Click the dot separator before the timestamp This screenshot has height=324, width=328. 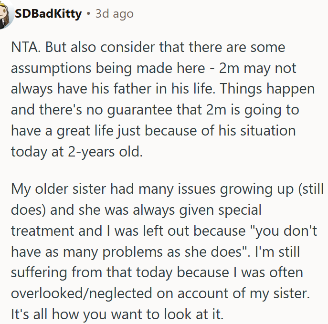(x=89, y=14)
